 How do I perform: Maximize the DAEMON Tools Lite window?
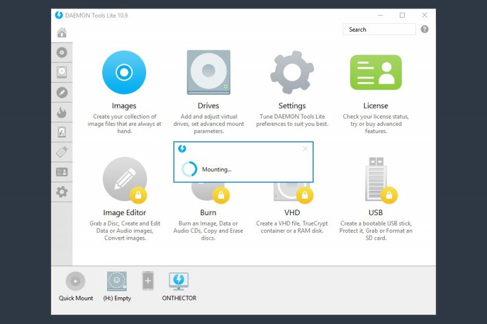(402, 15)
